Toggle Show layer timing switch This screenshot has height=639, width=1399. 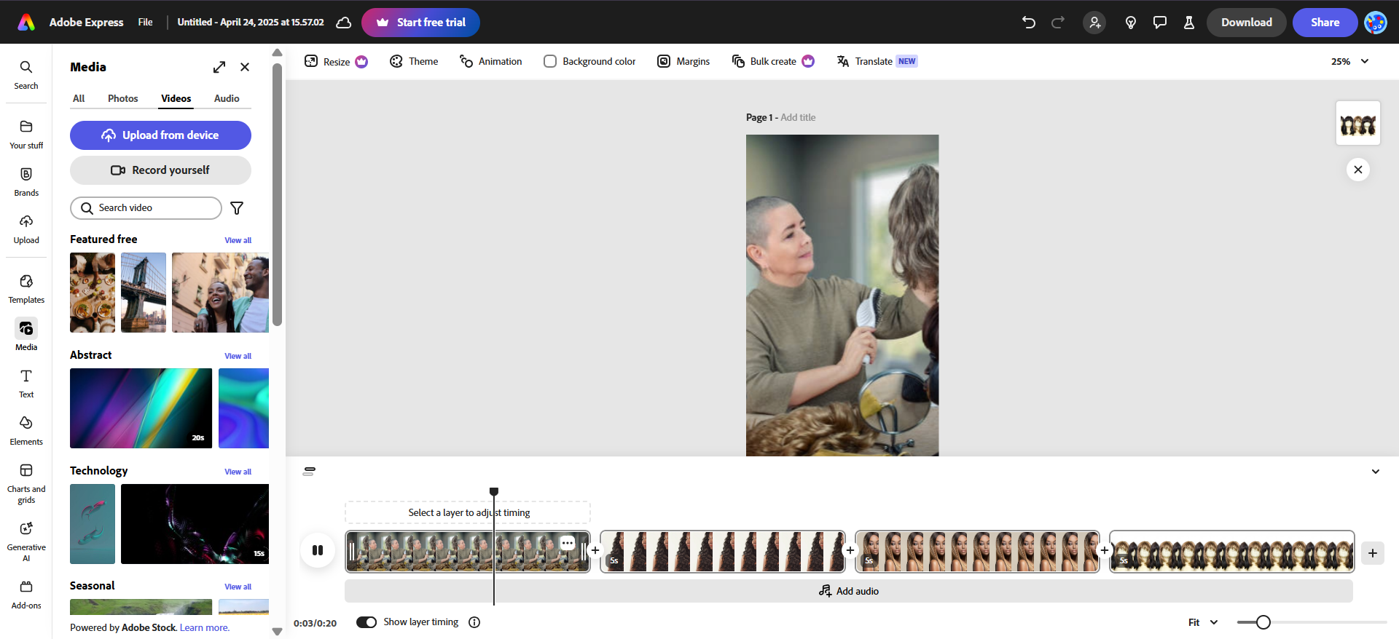[x=367, y=622]
